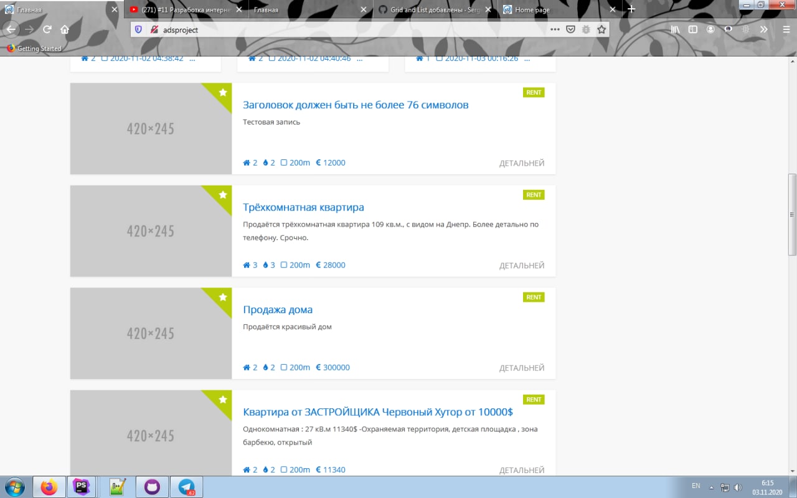797x498 pixels.
Task: Click the Продаётся красивый дом description
Action: (x=287, y=327)
